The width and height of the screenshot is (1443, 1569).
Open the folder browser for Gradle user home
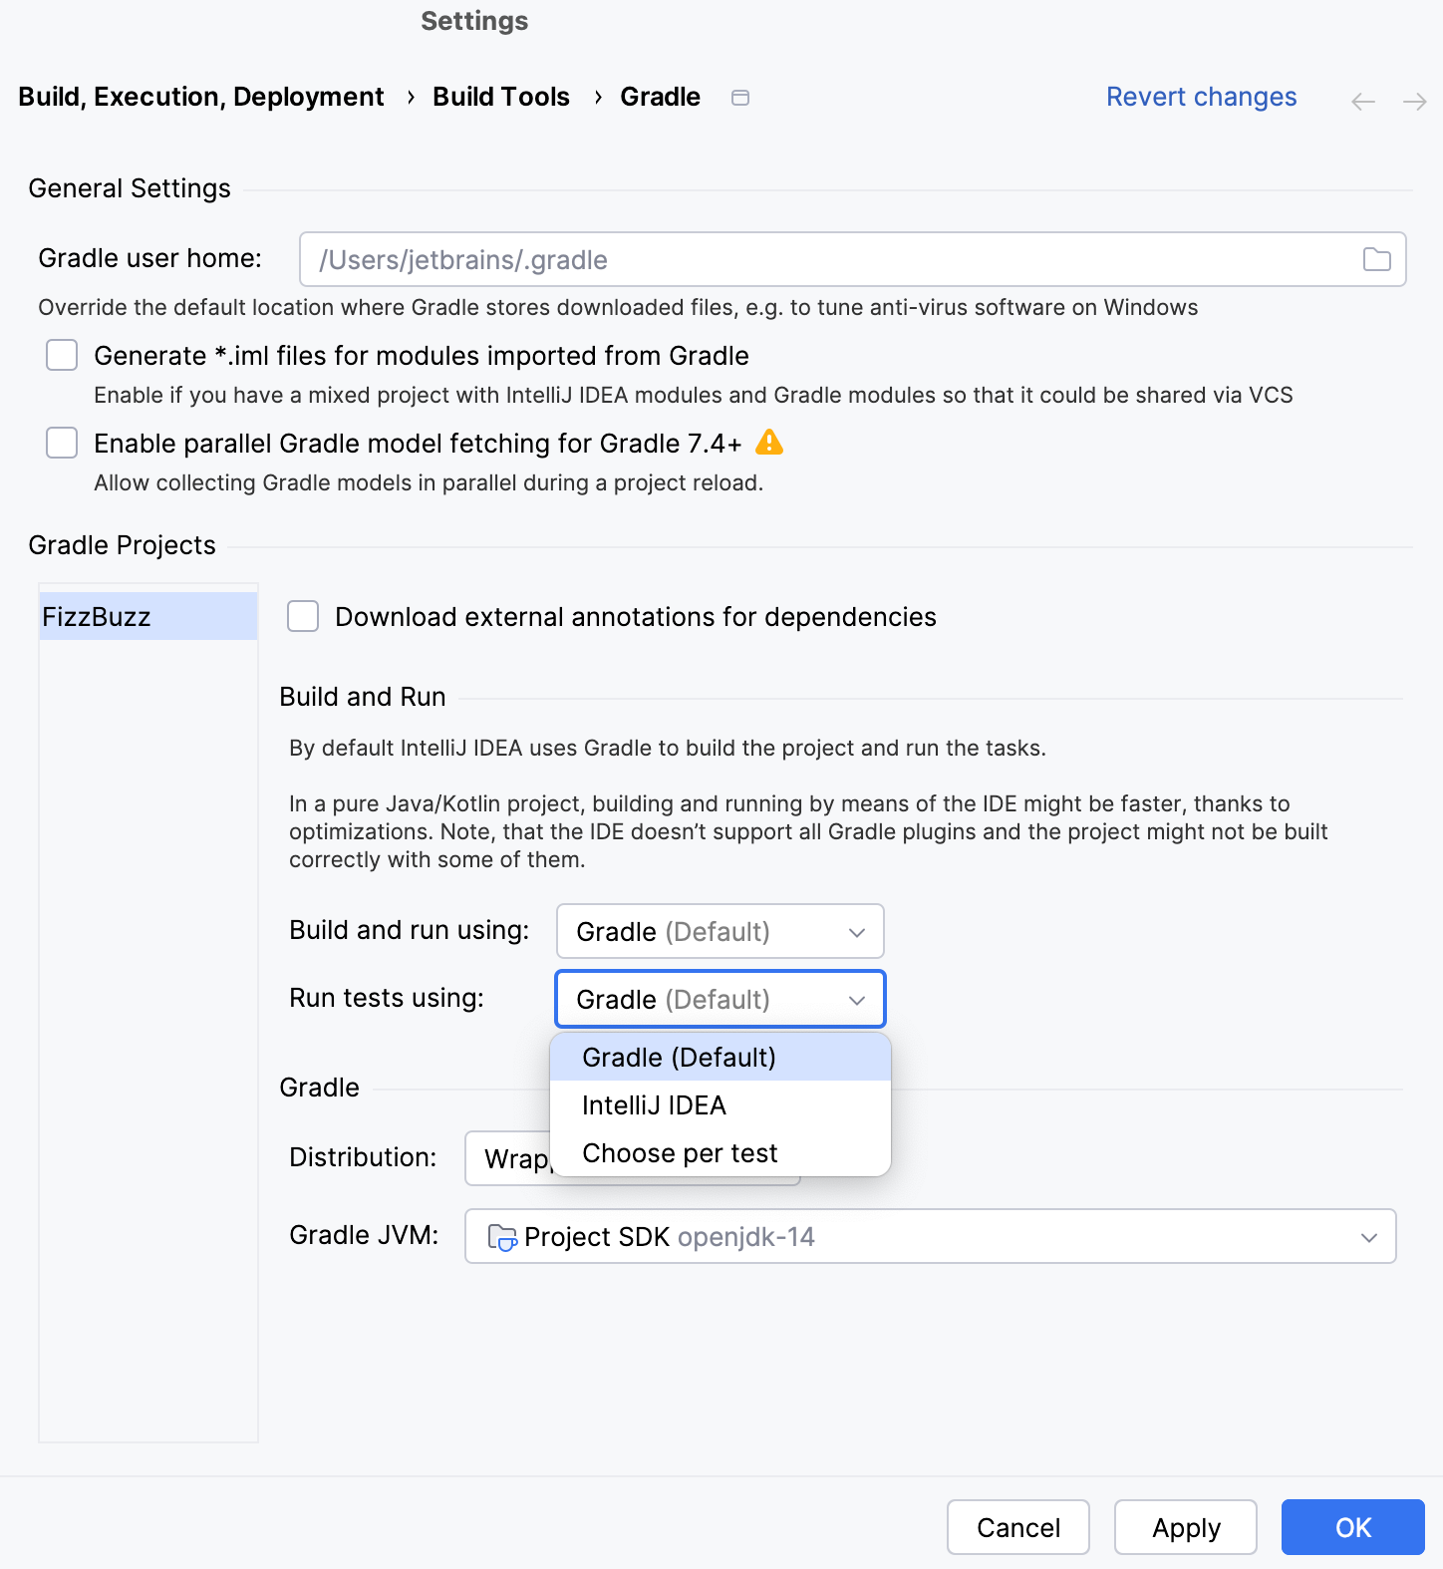[1377, 259]
